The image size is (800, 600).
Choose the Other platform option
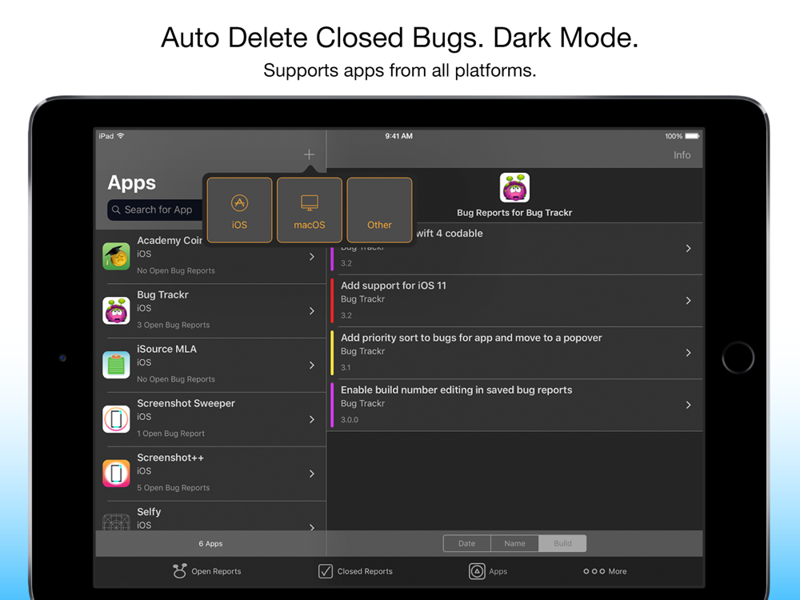(379, 210)
